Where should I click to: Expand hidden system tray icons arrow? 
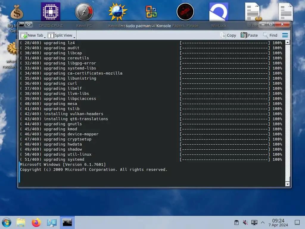(x=263, y=222)
